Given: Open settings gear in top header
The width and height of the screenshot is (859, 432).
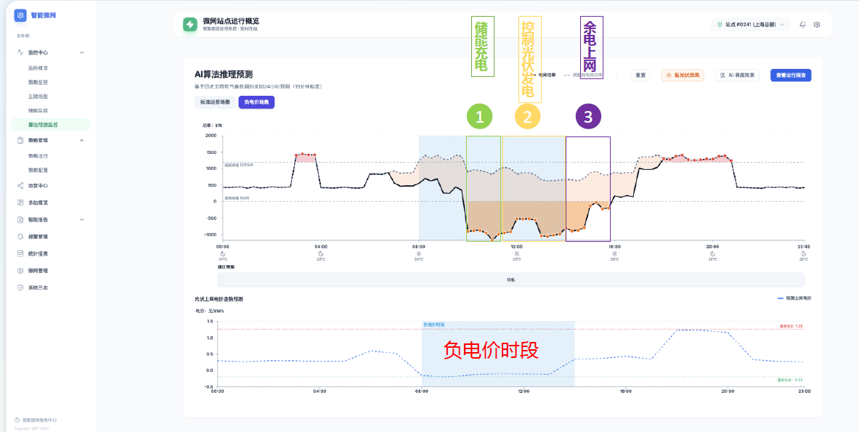Looking at the screenshot, I should [x=817, y=25].
